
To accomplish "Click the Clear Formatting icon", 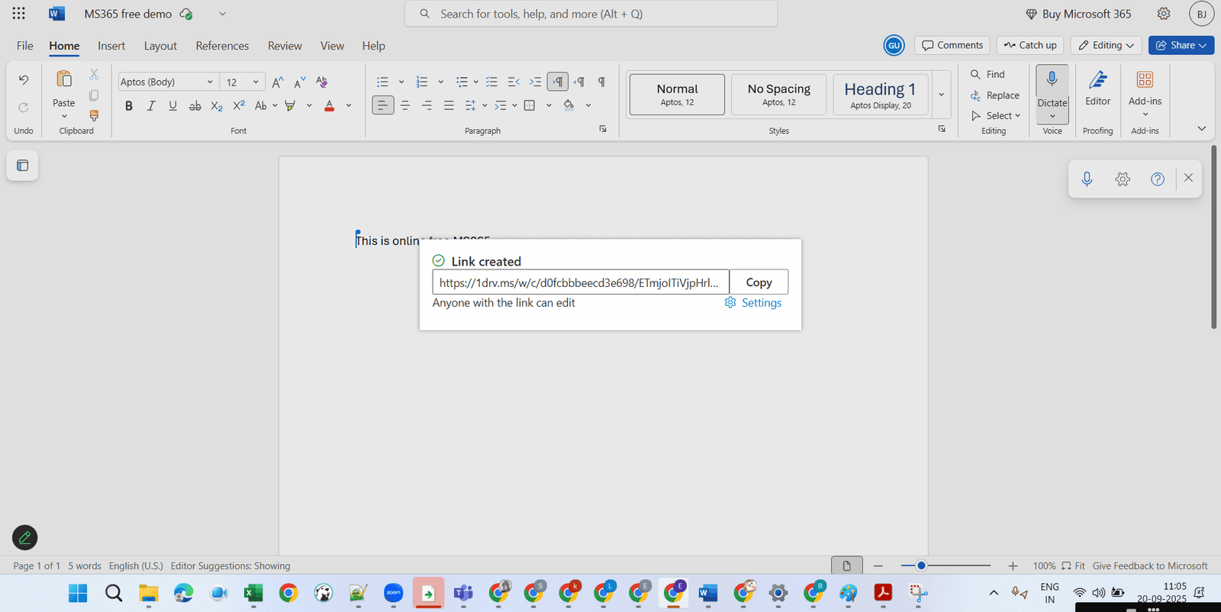I will pos(321,82).
